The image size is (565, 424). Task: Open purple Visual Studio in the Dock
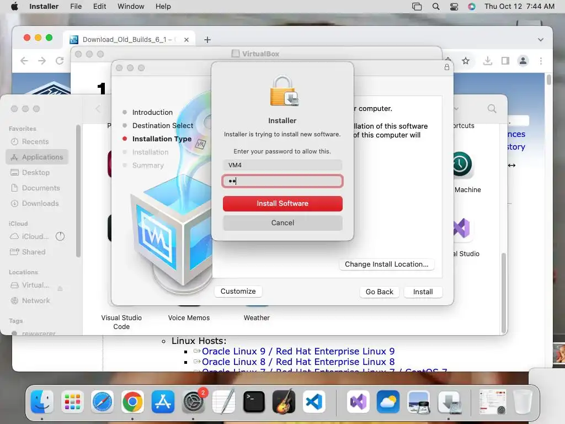coord(358,401)
